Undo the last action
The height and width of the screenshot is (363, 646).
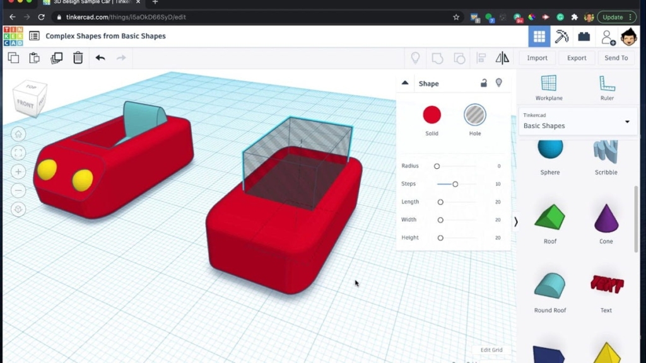[x=100, y=58]
